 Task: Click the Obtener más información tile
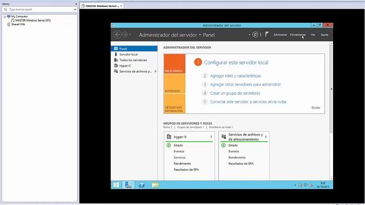point(175,104)
